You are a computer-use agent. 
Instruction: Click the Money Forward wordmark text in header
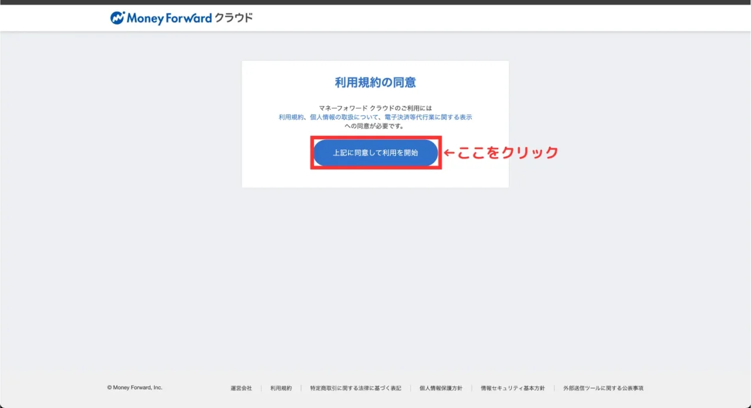tap(169, 18)
